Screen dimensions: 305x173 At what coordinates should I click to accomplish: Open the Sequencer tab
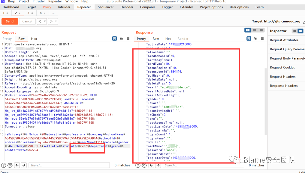[106, 7]
